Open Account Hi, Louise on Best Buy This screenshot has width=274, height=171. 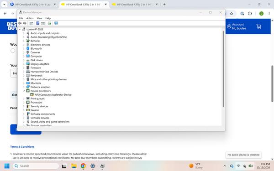[237, 26]
